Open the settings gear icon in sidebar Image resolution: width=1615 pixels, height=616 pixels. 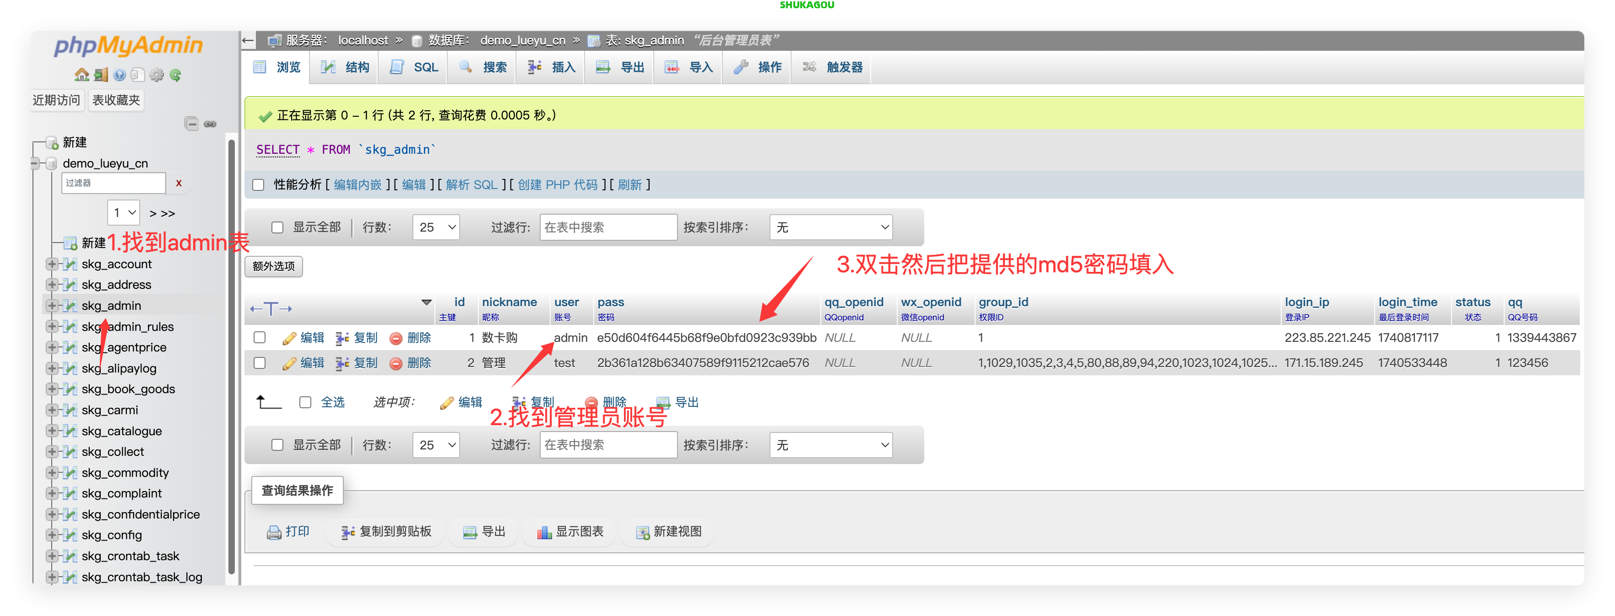(x=157, y=75)
